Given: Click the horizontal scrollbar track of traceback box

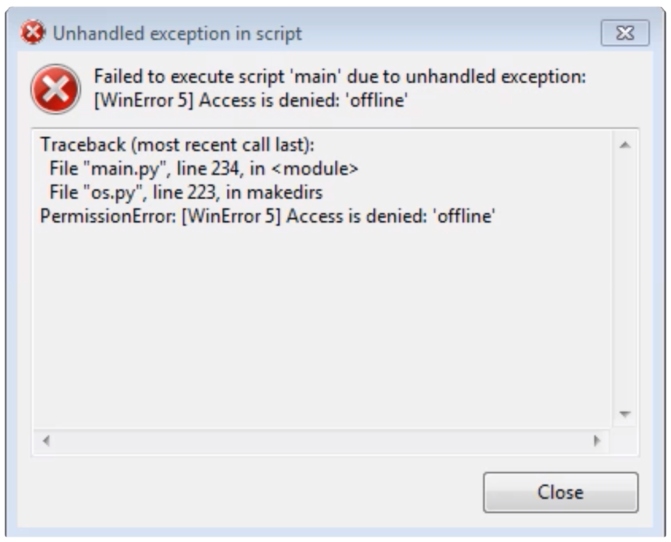Looking at the screenshot, I should point(321,440).
